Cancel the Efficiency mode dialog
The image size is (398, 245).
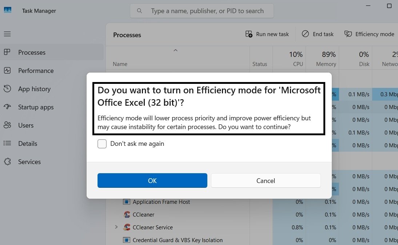[x=266, y=180]
